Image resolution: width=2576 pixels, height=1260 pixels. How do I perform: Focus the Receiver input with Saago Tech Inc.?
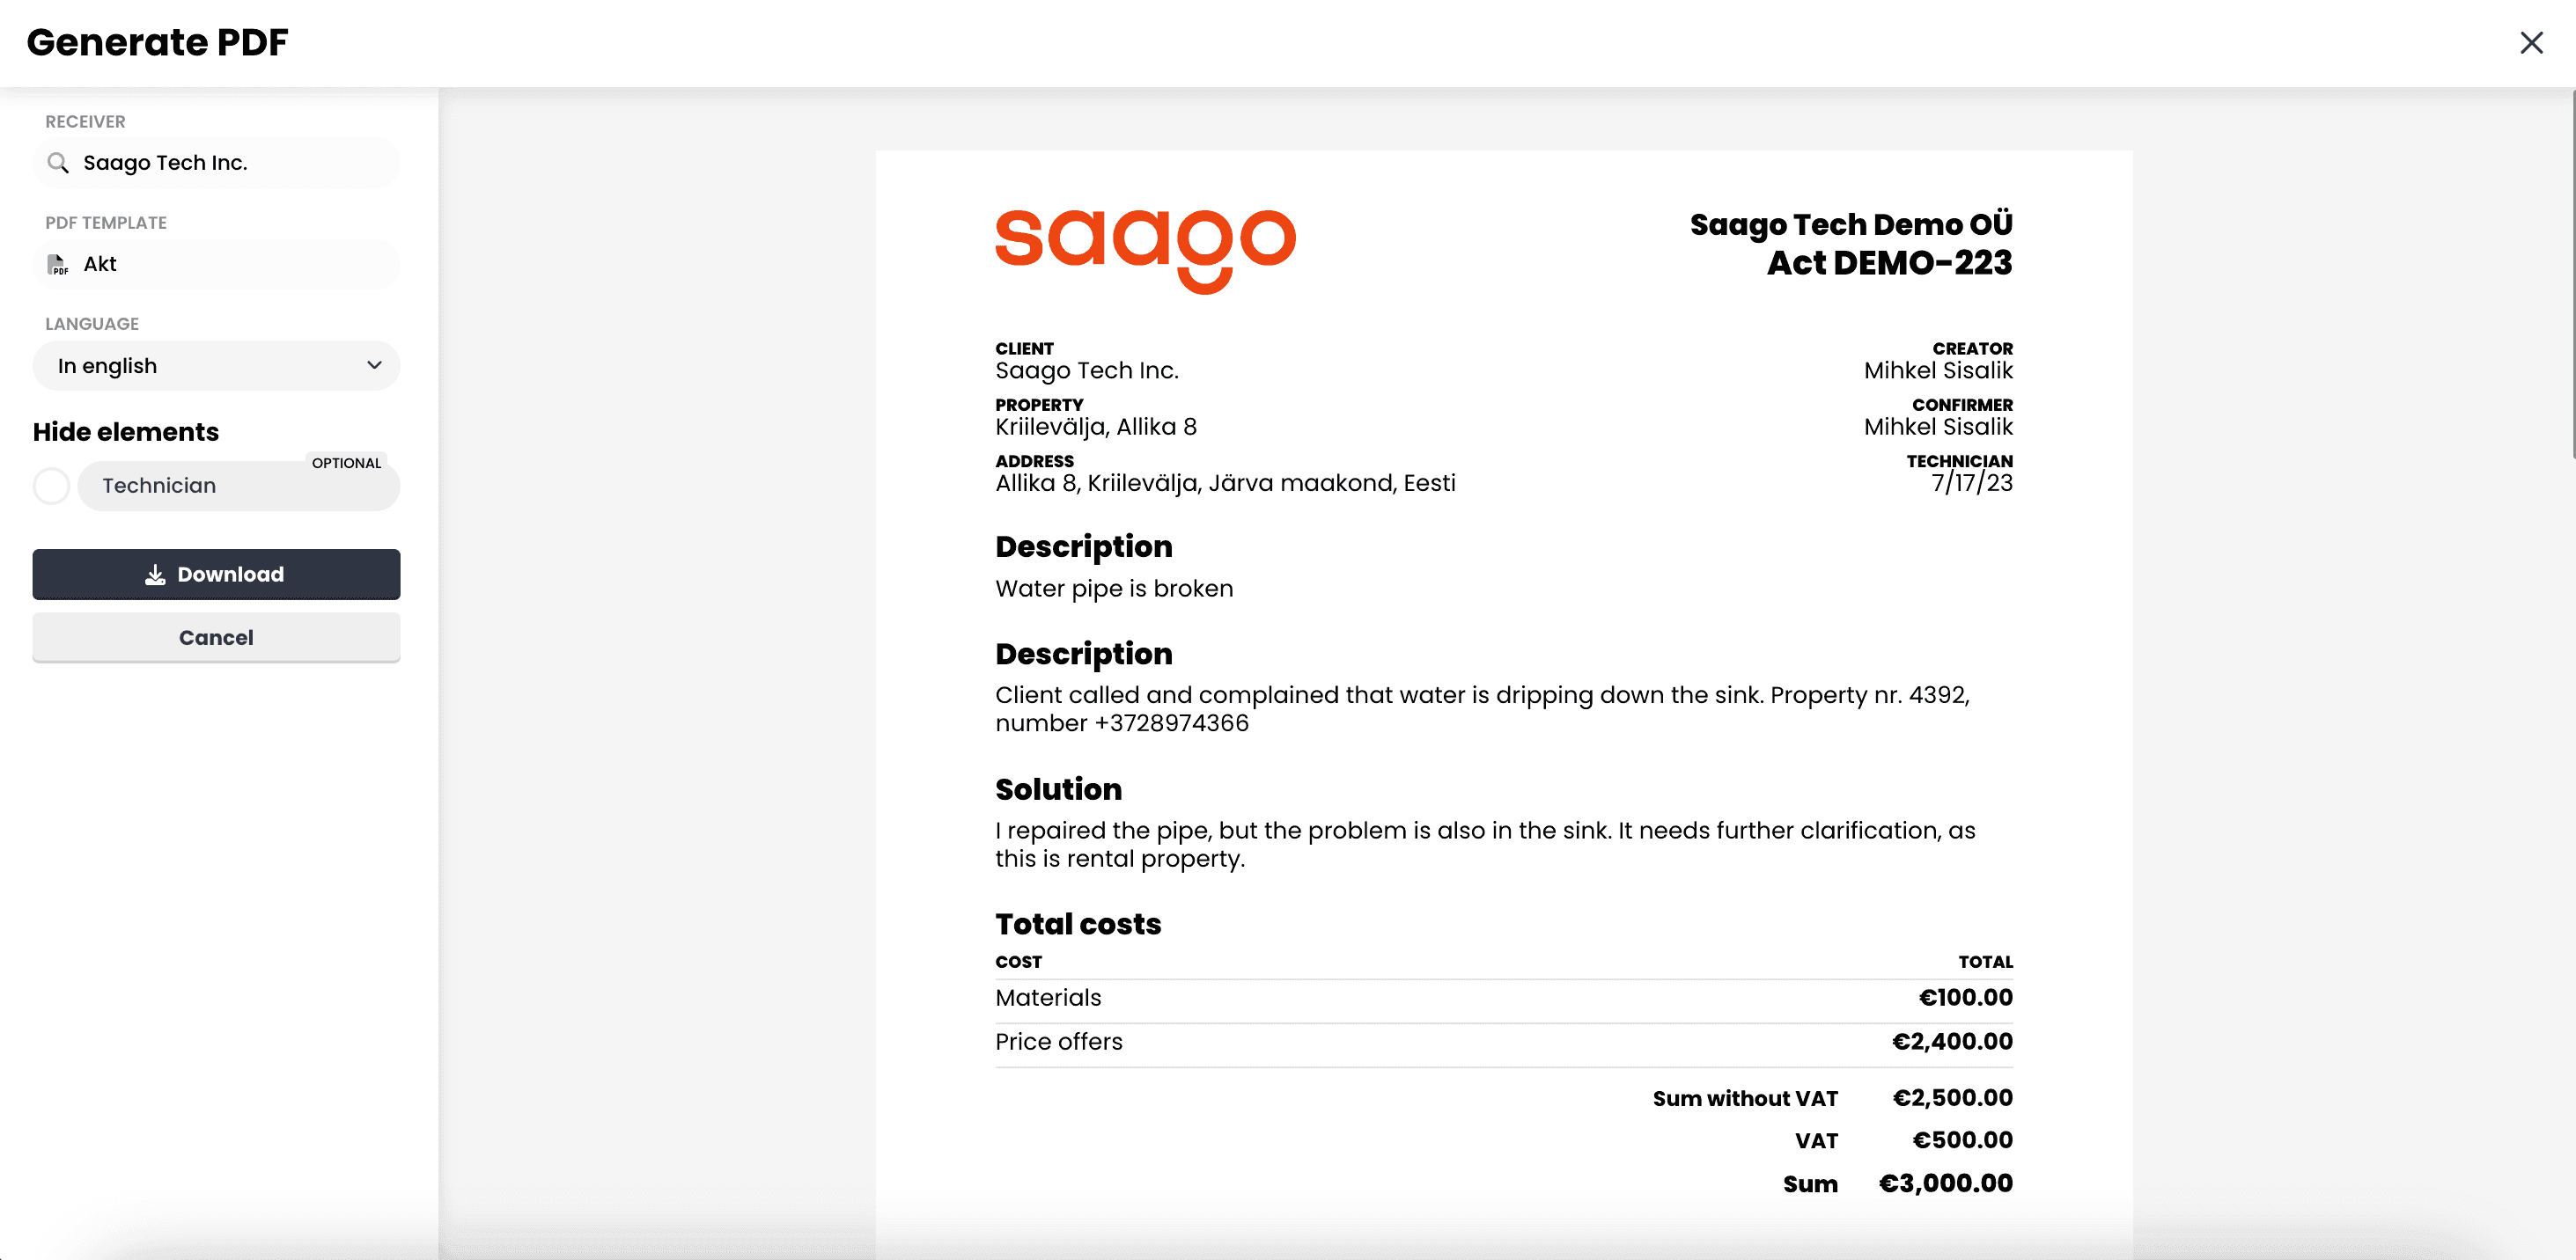click(230, 163)
